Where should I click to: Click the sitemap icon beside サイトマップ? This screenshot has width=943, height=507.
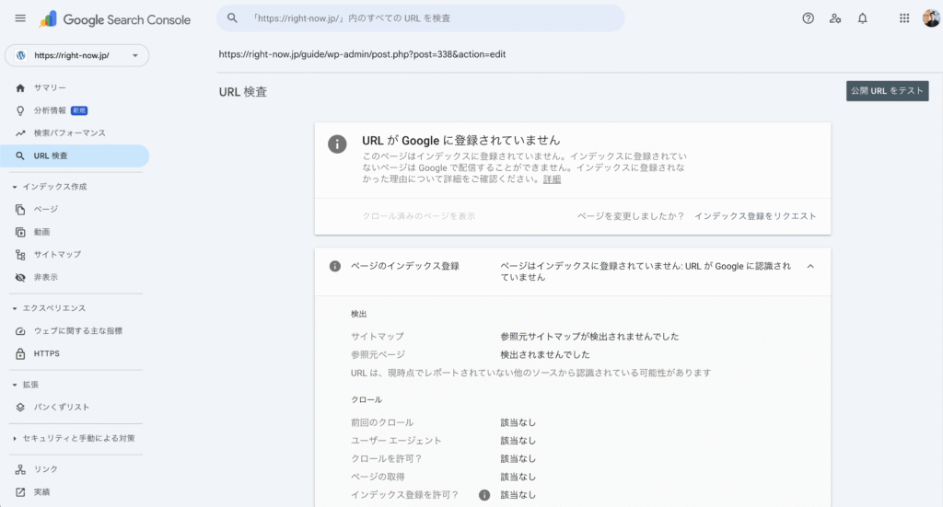pyautogui.click(x=20, y=255)
